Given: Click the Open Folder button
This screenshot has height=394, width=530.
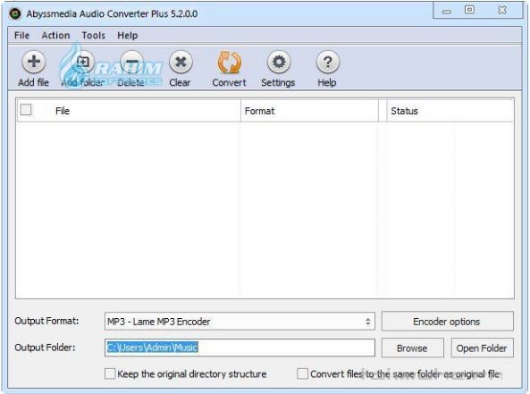Looking at the screenshot, I should pos(482,348).
